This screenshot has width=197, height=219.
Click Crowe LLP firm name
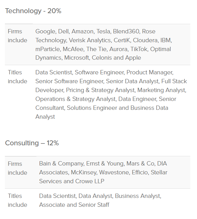90,181
